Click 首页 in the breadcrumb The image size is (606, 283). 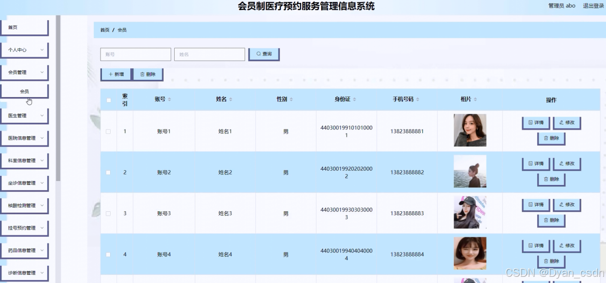[x=105, y=30]
